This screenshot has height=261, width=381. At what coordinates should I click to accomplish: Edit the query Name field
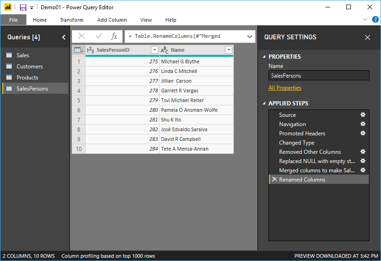pyautogui.click(x=319, y=75)
